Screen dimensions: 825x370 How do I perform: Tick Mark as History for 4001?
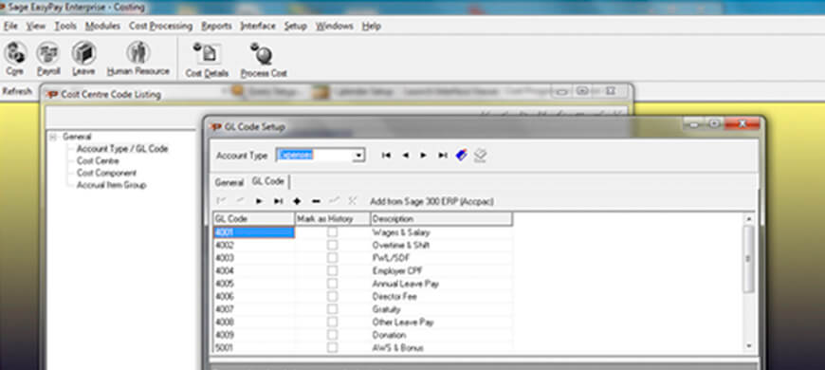[332, 232]
